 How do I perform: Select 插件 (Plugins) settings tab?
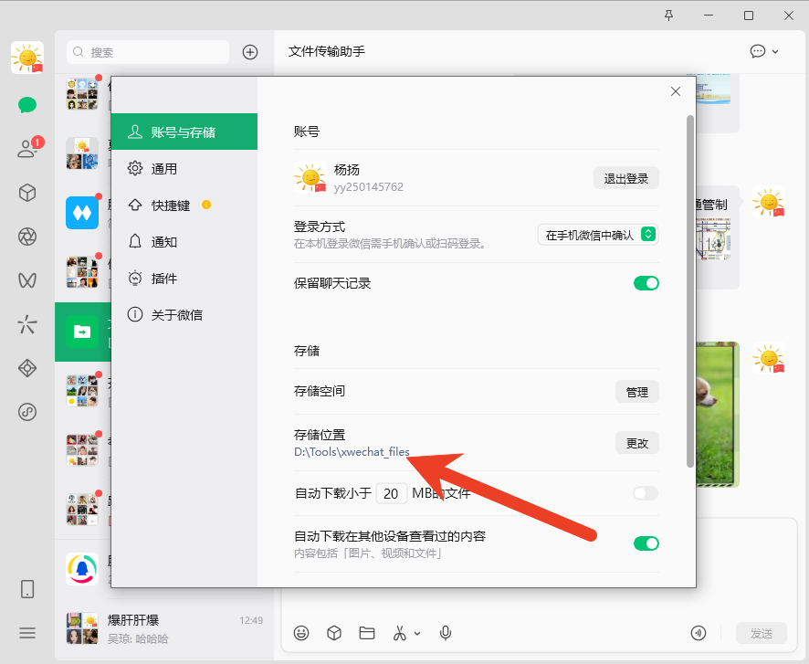pyautogui.click(x=184, y=279)
